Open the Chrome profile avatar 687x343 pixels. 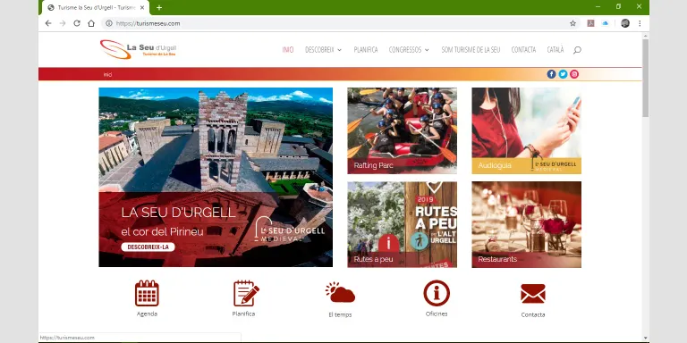pos(625,23)
